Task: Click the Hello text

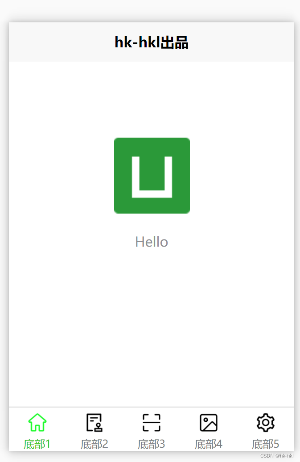Action: pos(152,242)
